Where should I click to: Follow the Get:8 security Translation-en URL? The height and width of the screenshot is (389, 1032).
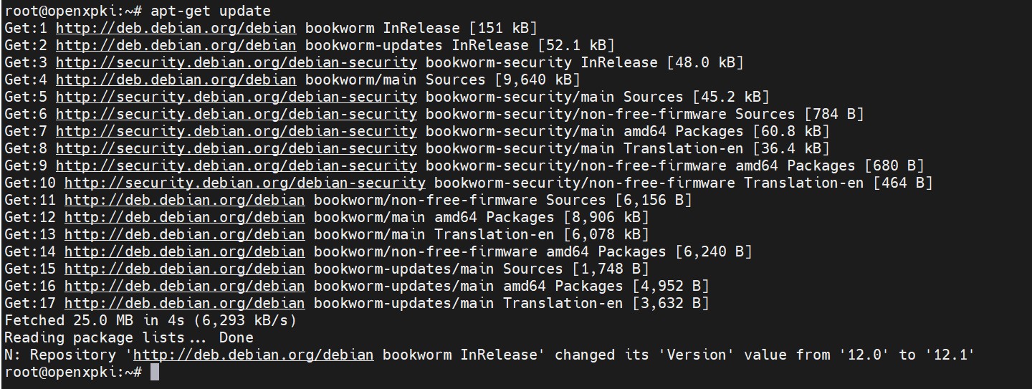tap(236, 149)
